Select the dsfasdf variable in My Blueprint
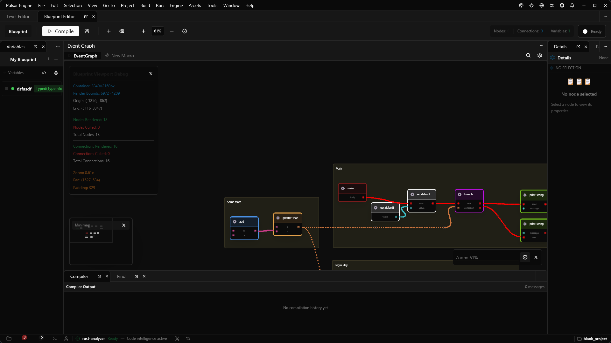 pyautogui.click(x=24, y=89)
